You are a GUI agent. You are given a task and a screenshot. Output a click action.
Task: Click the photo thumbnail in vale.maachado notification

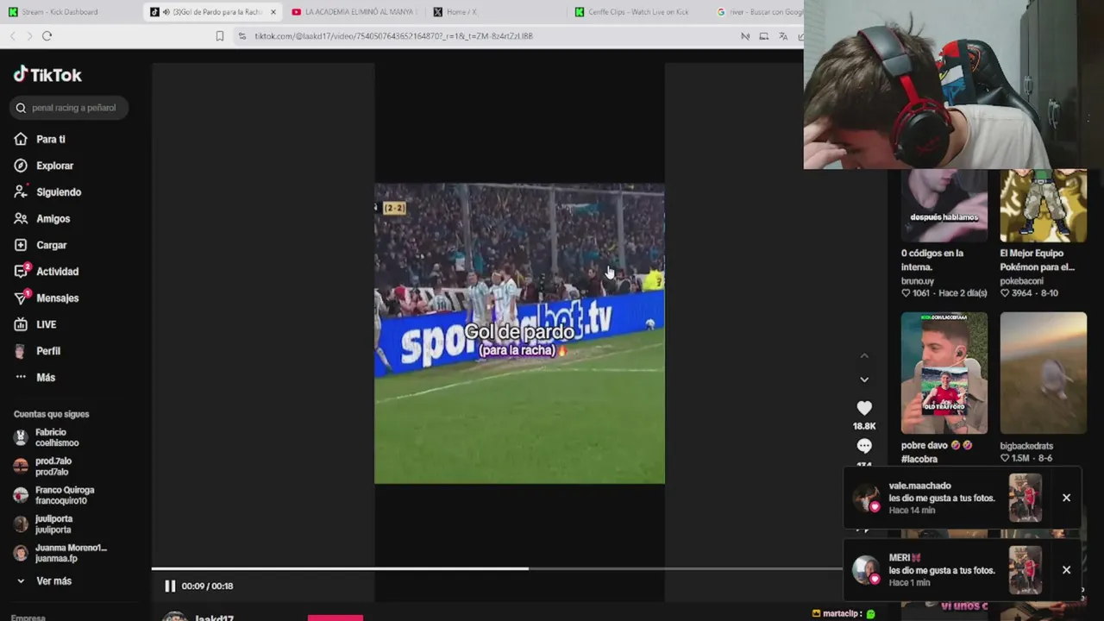(x=1026, y=498)
